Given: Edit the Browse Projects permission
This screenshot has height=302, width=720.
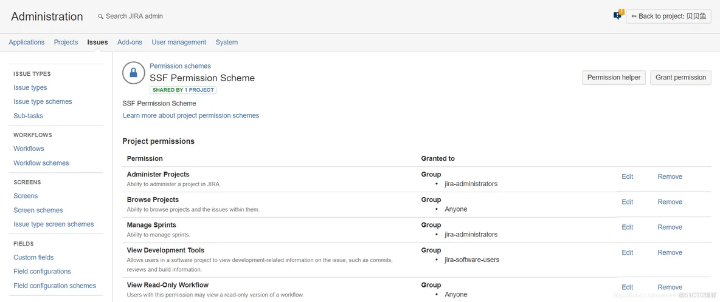Looking at the screenshot, I should [x=627, y=202].
